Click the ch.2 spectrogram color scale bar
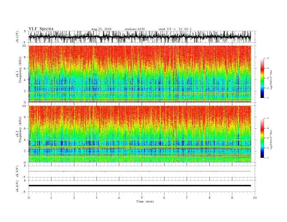Viewport: 287px width, 222px height. pos(262,138)
